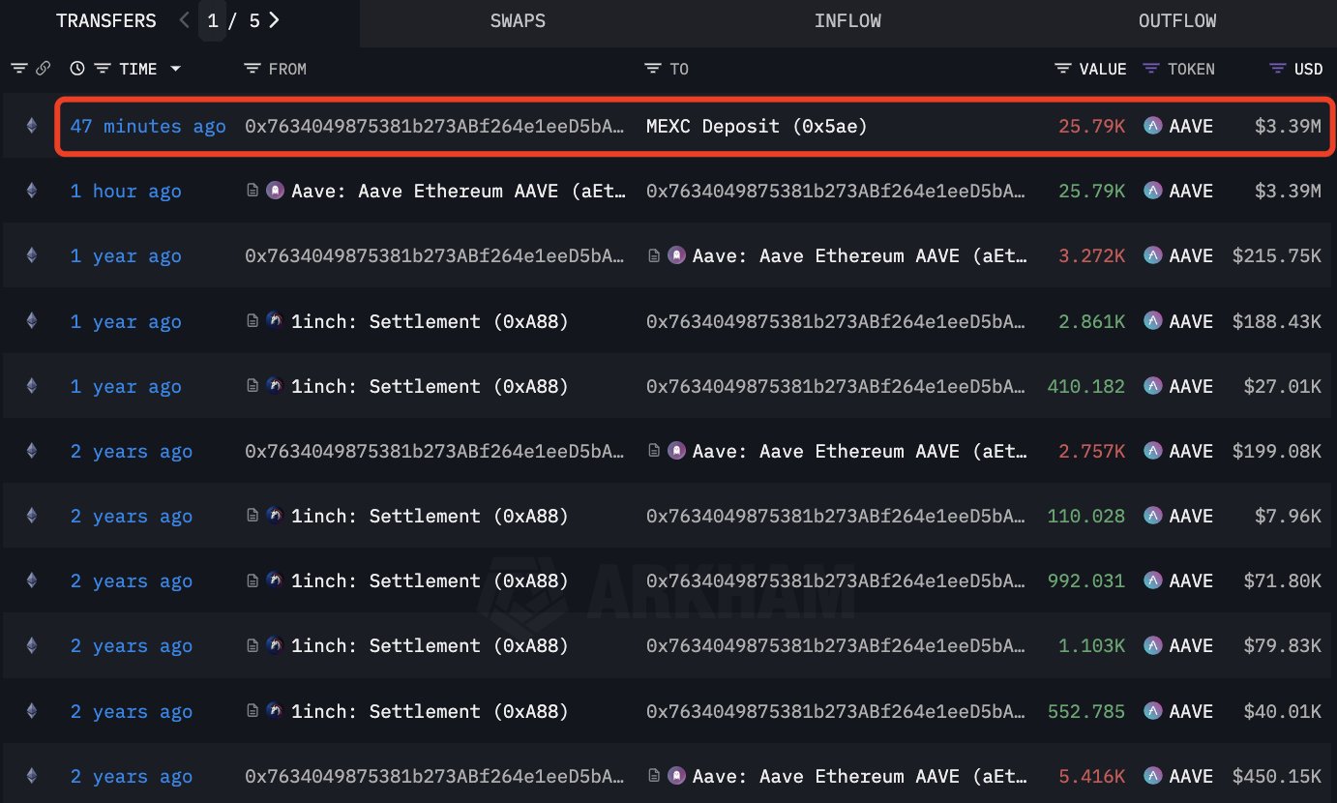Image resolution: width=1337 pixels, height=803 pixels.
Task: Open the TO column filter icon
Action: 654,69
